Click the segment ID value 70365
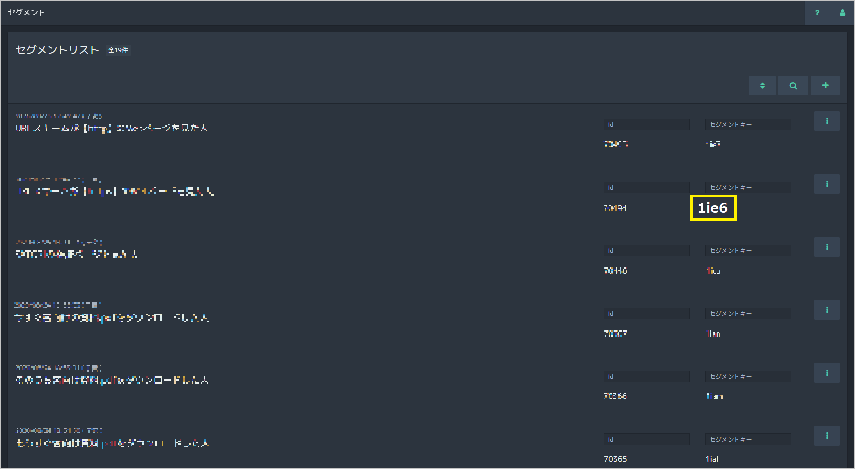The height and width of the screenshot is (469, 855). (615, 459)
